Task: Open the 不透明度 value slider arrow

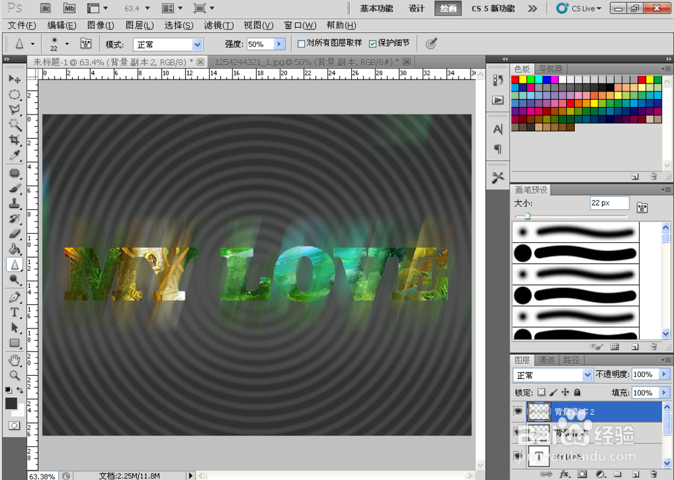Action: coord(663,374)
